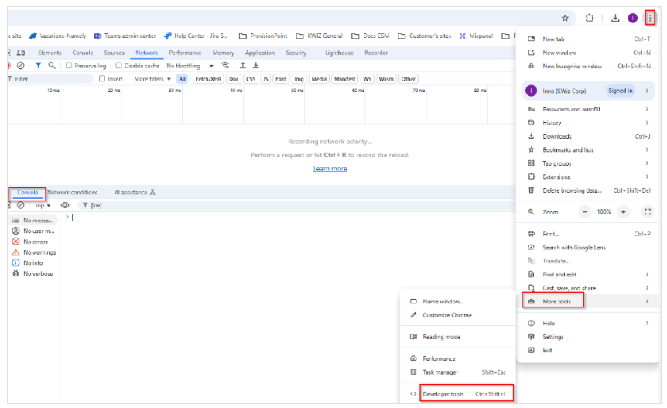This screenshot has width=667, height=408.
Task: Open network search magnifier icon
Action: coord(52,66)
